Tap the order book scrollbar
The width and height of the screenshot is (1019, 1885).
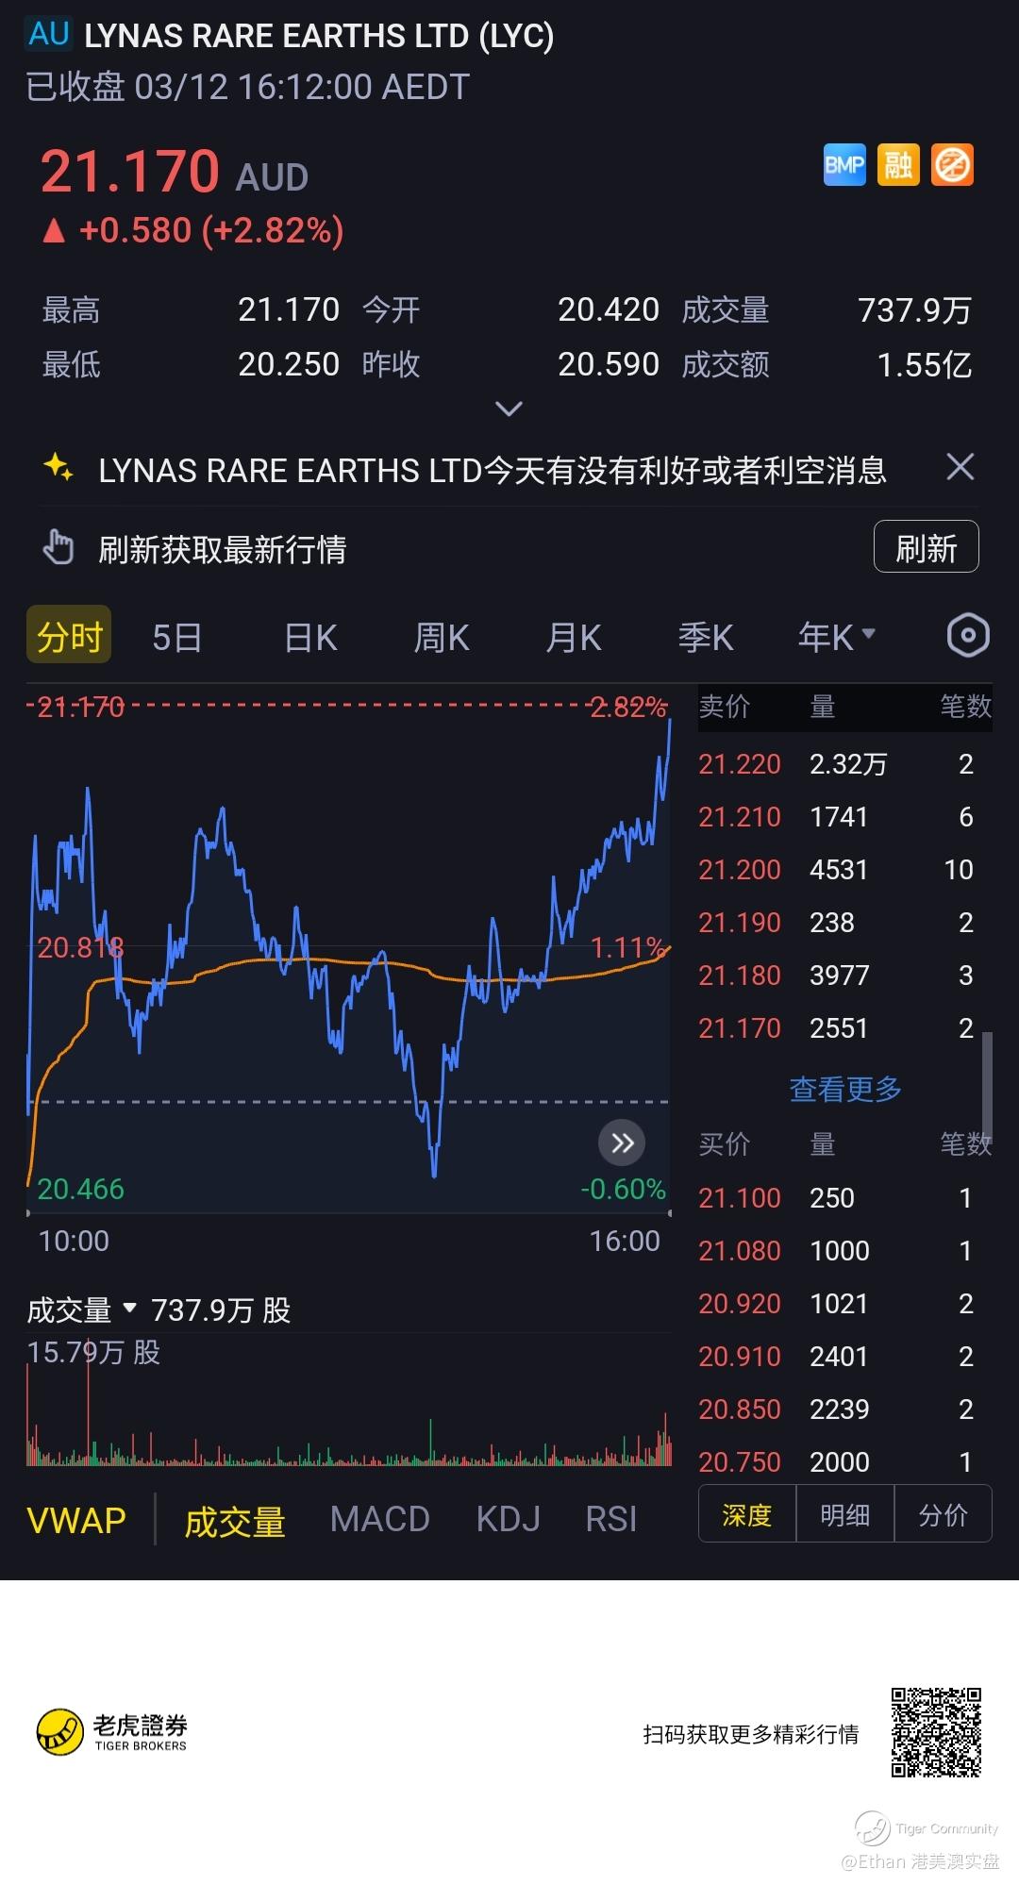point(987,1088)
